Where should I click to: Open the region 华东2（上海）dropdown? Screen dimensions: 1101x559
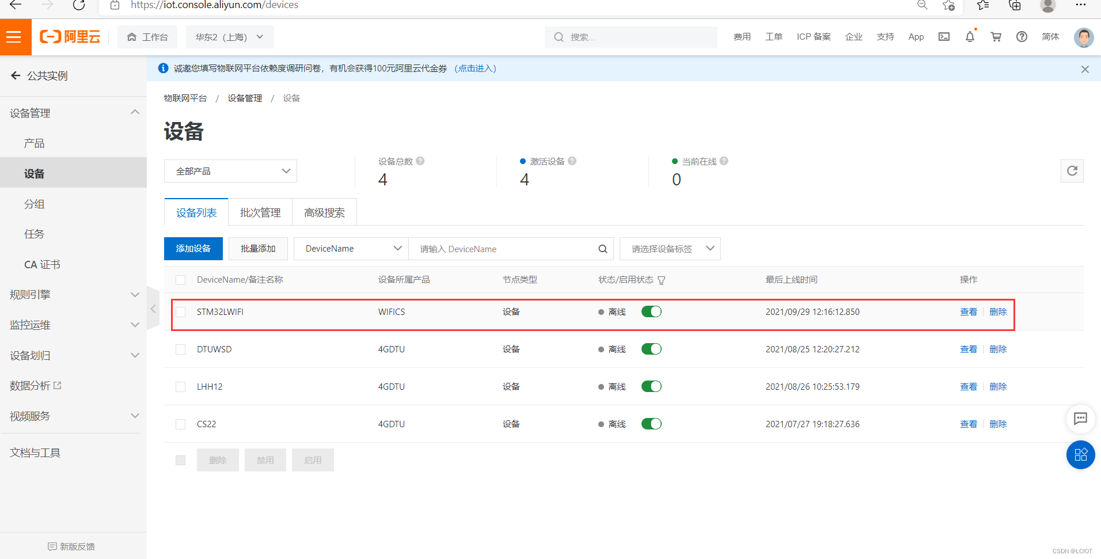[230, 37]
